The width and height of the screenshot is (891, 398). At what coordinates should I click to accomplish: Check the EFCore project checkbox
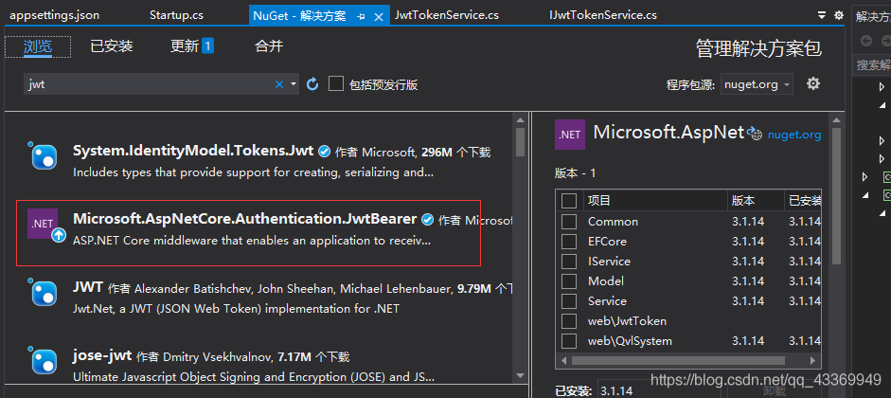569,242
